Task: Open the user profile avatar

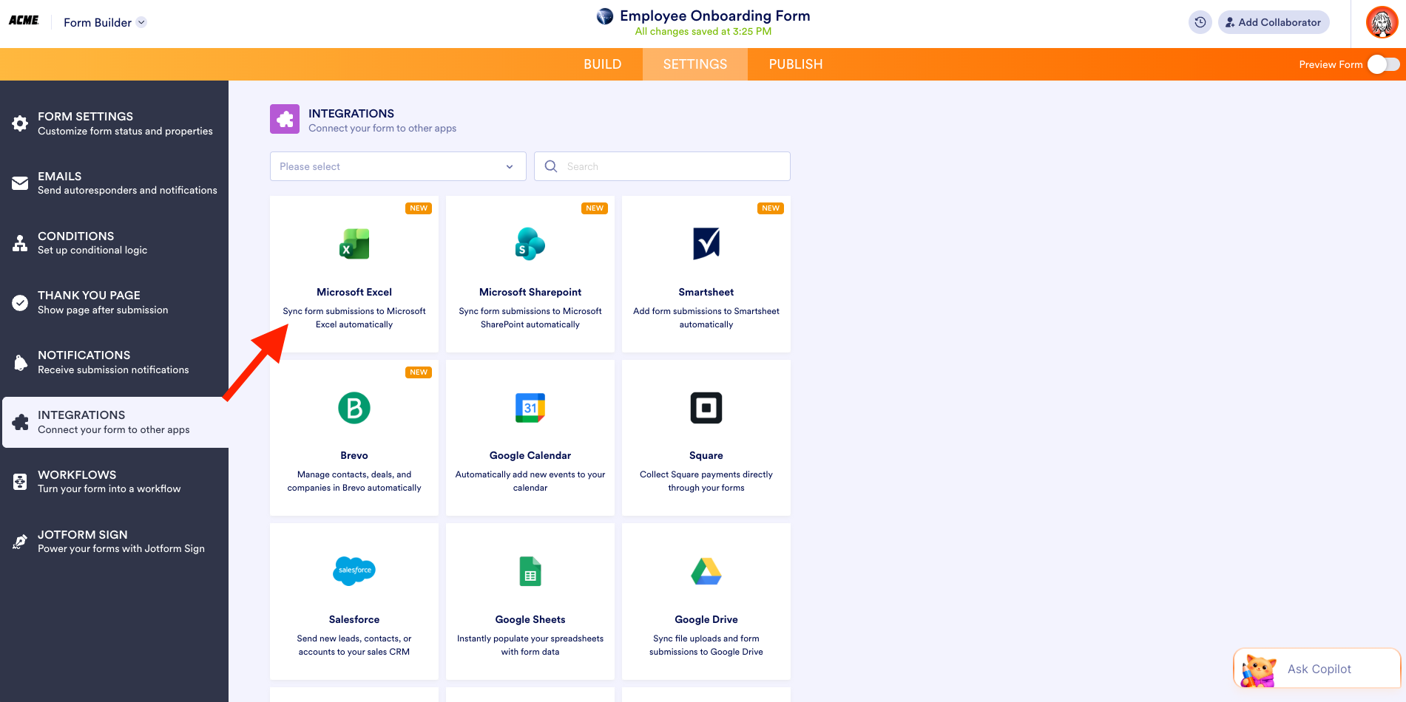Action: pos(1382,22)
